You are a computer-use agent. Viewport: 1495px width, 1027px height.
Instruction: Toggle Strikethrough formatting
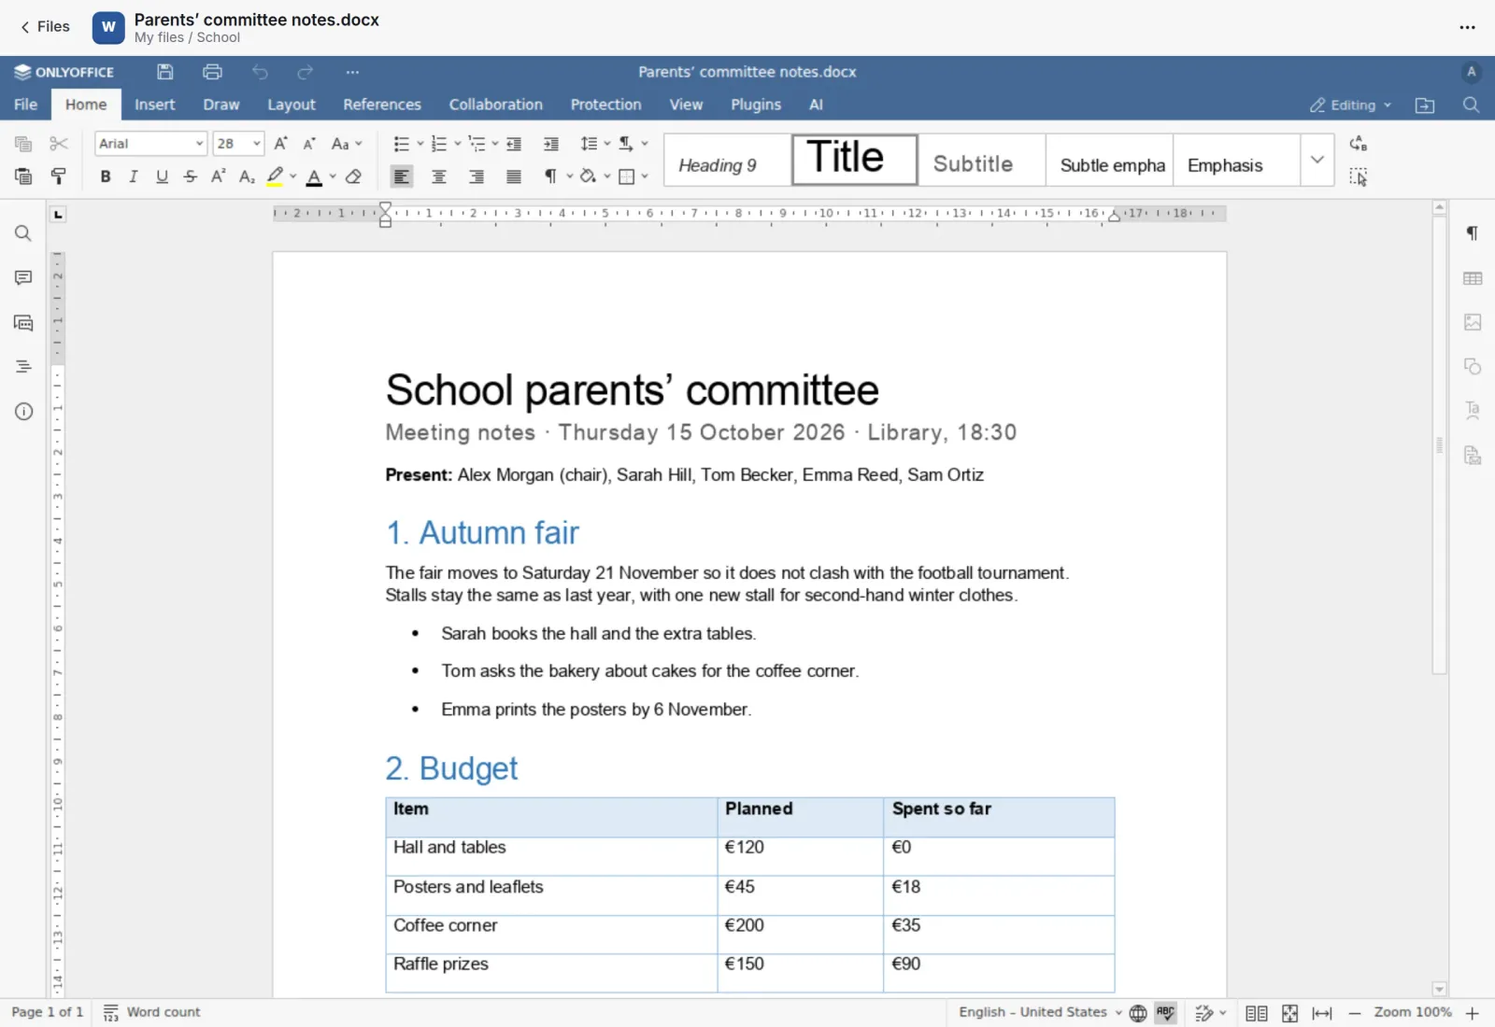click(x=191, y=176)
